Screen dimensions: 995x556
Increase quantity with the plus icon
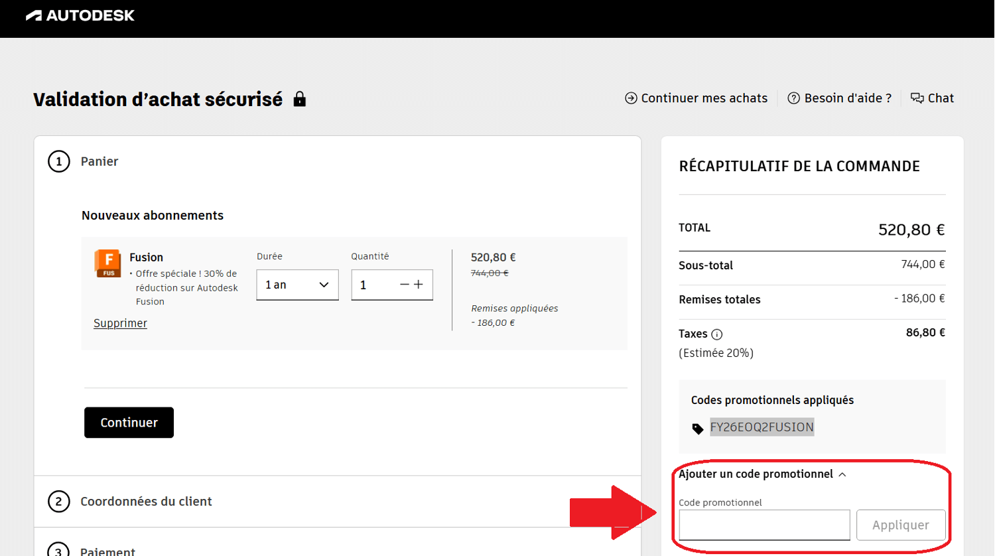(x=419, y=285)
